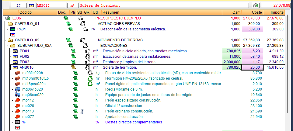
Task: Click the green document icon in PA01 row
Action: click(x=71, y=29)
